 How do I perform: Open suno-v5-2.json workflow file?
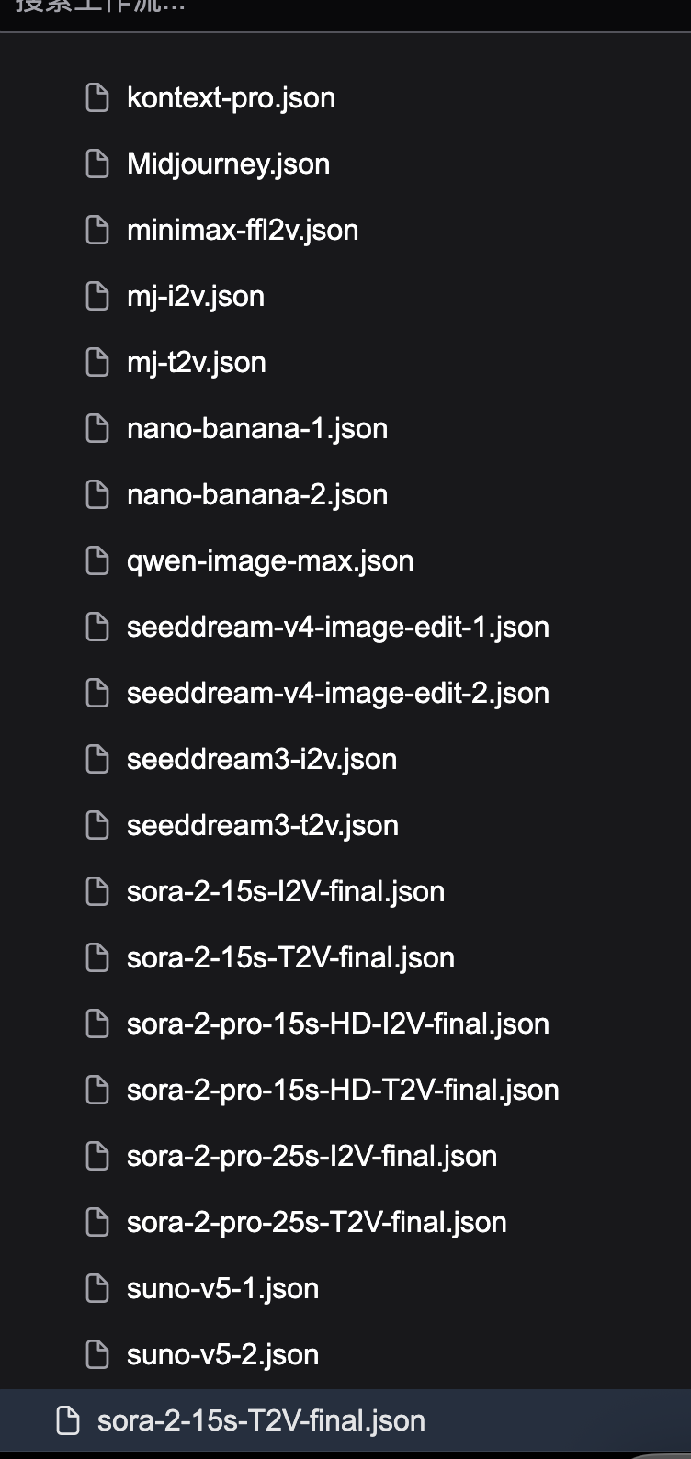click(222, 1354)
